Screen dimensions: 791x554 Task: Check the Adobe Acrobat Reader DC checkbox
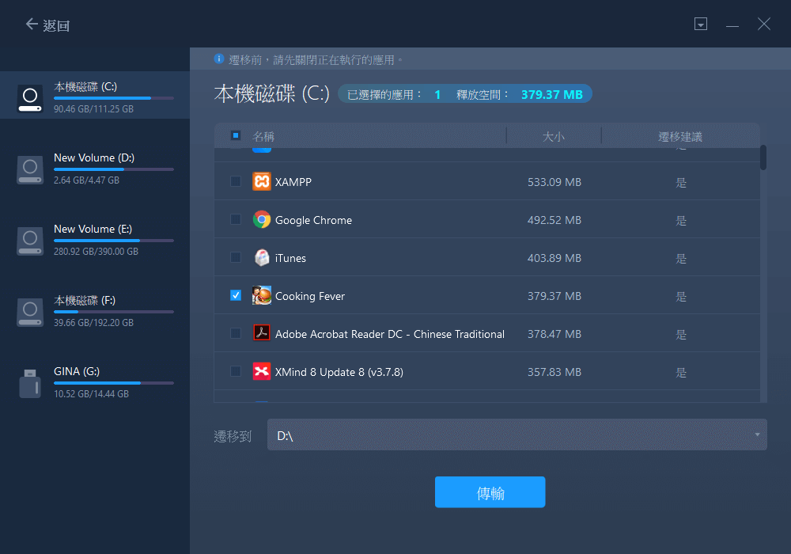(236, 333)
